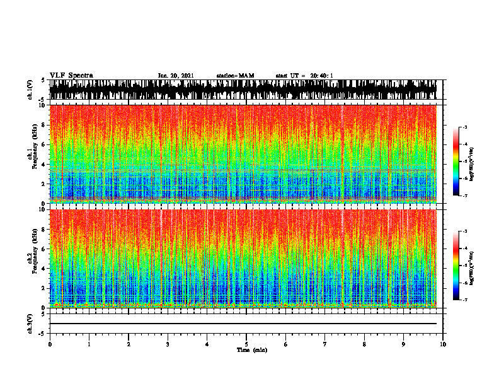Screen dimensions: 499x386
Task: Click tick label "3" on the time axis
Action: coord(168,344)
